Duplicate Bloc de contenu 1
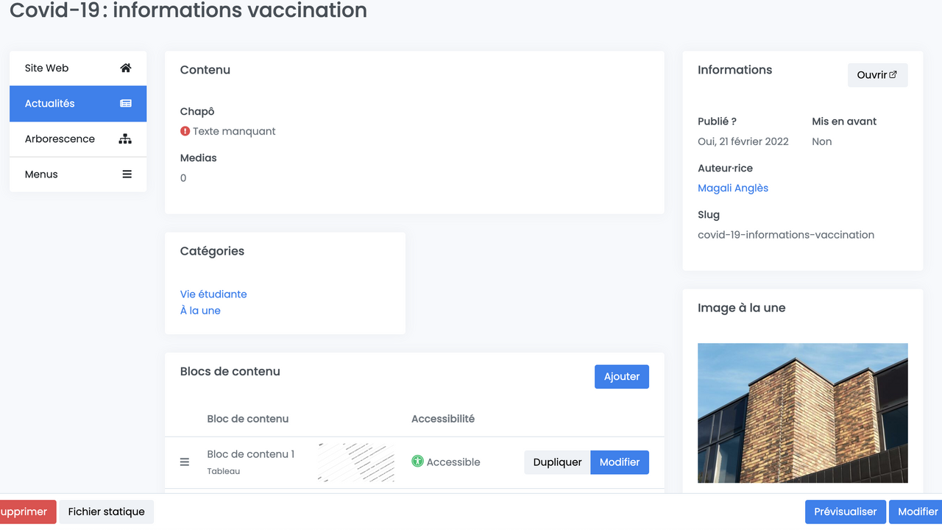Screen dimensions: 942x530 (557, 462)
